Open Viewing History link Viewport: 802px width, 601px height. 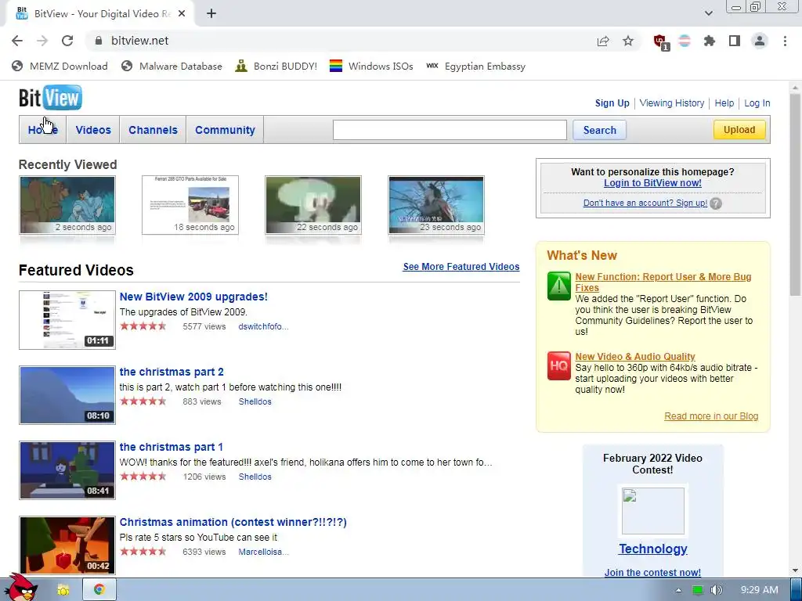(671, 103)
